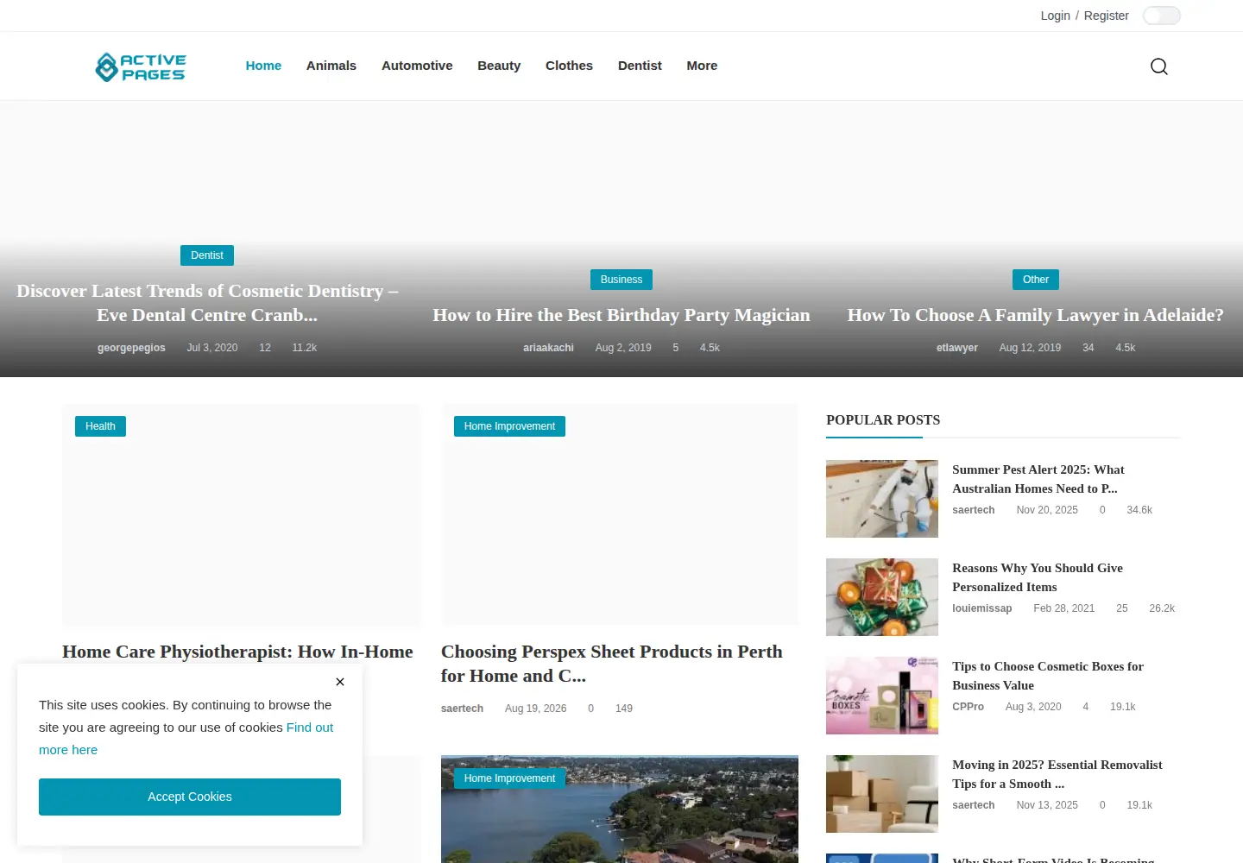Click the Business category tag

[x=621, y=280]
